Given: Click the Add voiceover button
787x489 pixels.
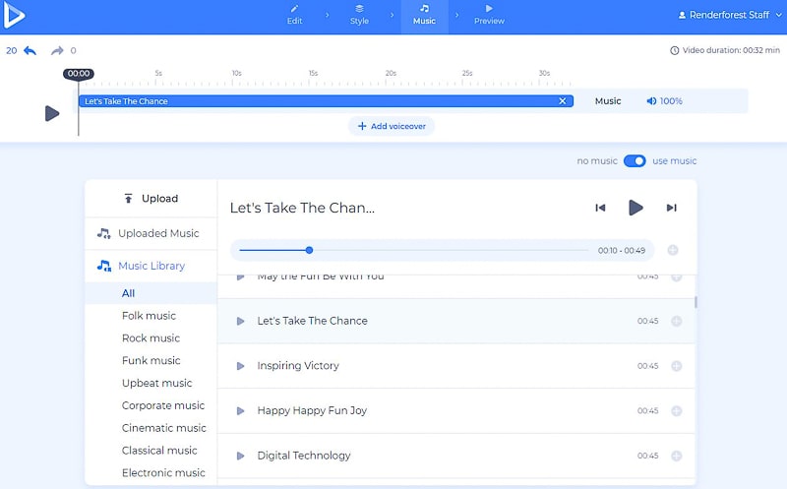Looking at the screenshot, I should click(391, 126).
